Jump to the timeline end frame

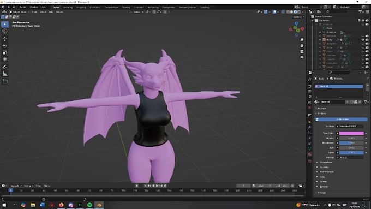coord(165,186)
